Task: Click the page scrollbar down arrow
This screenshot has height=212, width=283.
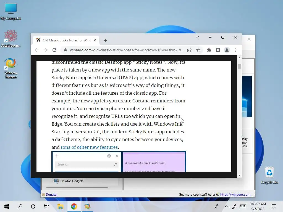Action: tap(239, 175)
